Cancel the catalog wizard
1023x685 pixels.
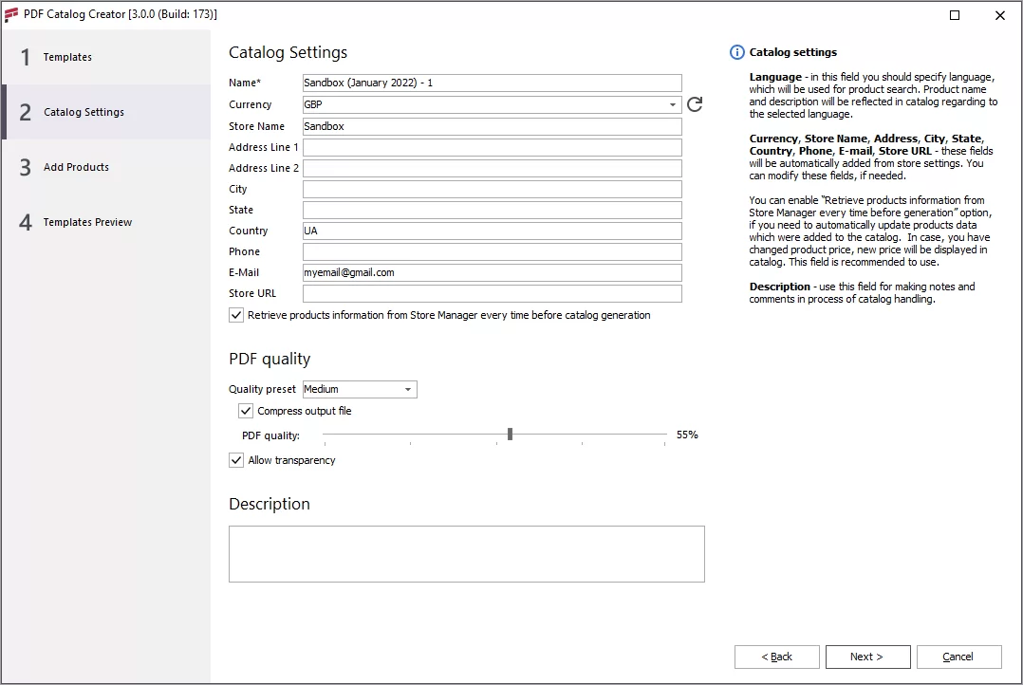(958, 657)
